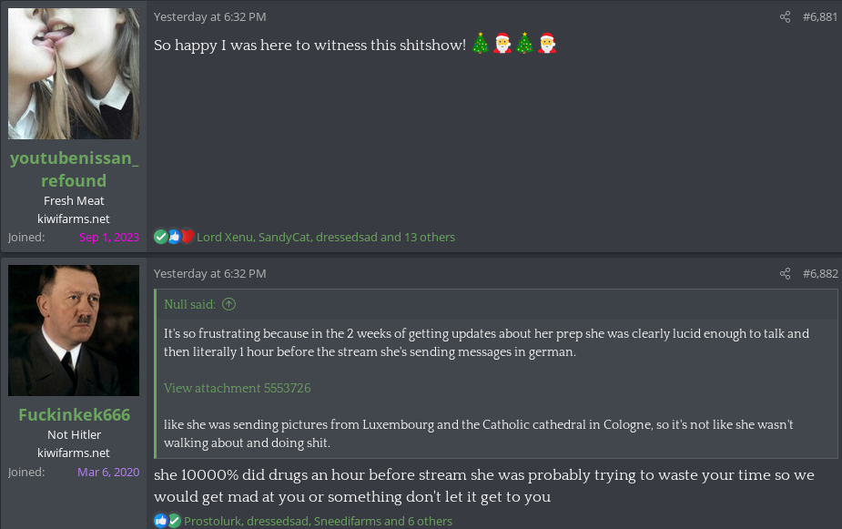Click youtubenissan_refound's avatar image
This screenshot has width=842, height=529.
click(x=74, y=74)
